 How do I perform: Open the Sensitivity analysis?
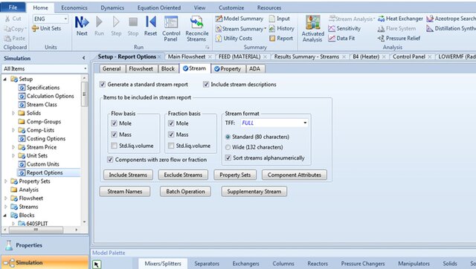344,28
